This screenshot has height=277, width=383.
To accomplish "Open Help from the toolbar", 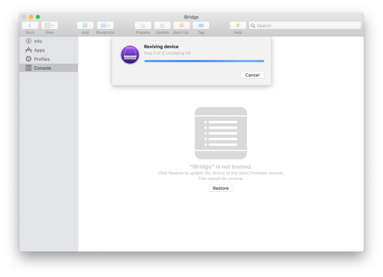I will (x=238, y=26).
